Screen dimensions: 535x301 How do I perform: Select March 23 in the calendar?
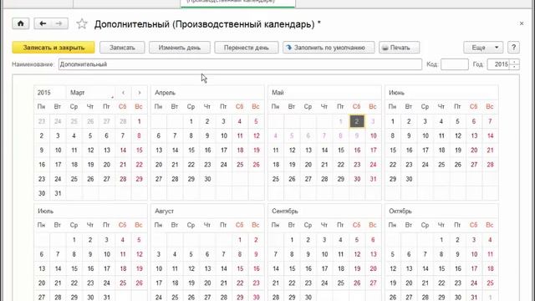click(x=42, y=179)
